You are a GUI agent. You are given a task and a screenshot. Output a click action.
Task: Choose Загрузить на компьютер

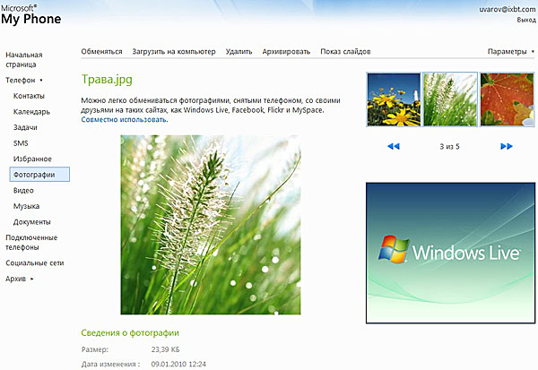[x=174, y=51]
